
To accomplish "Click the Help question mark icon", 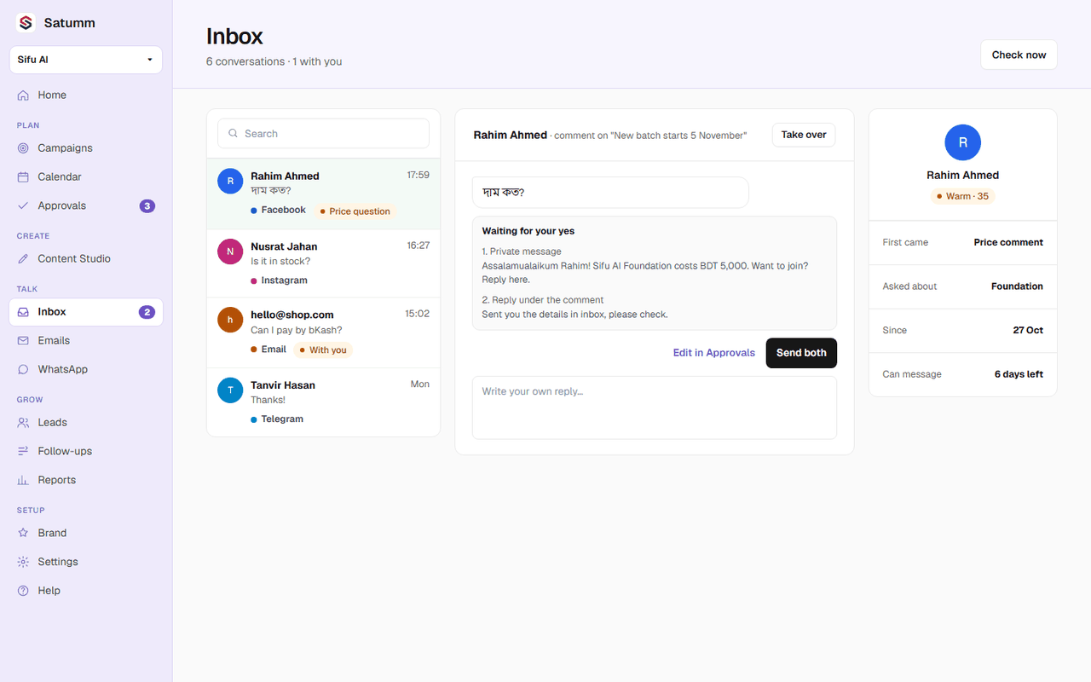I will pos(23,591).
